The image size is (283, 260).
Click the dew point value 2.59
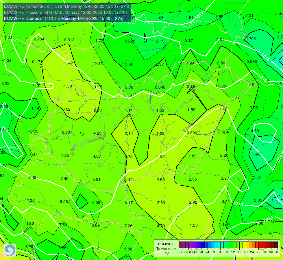pos(161,180)
